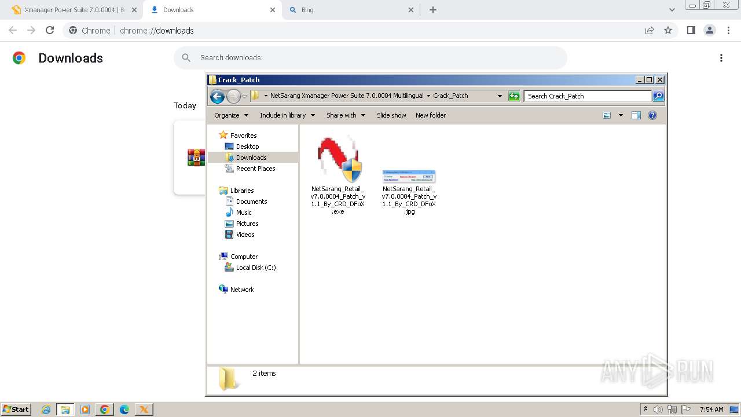The image size is (741, 417).
Task: Click the Explorer Forward arrow button
Action: click(233, 96)
